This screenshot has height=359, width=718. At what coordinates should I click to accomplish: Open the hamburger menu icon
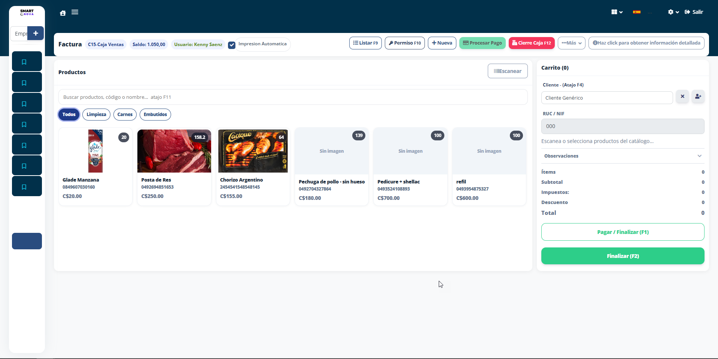(75, 12)
